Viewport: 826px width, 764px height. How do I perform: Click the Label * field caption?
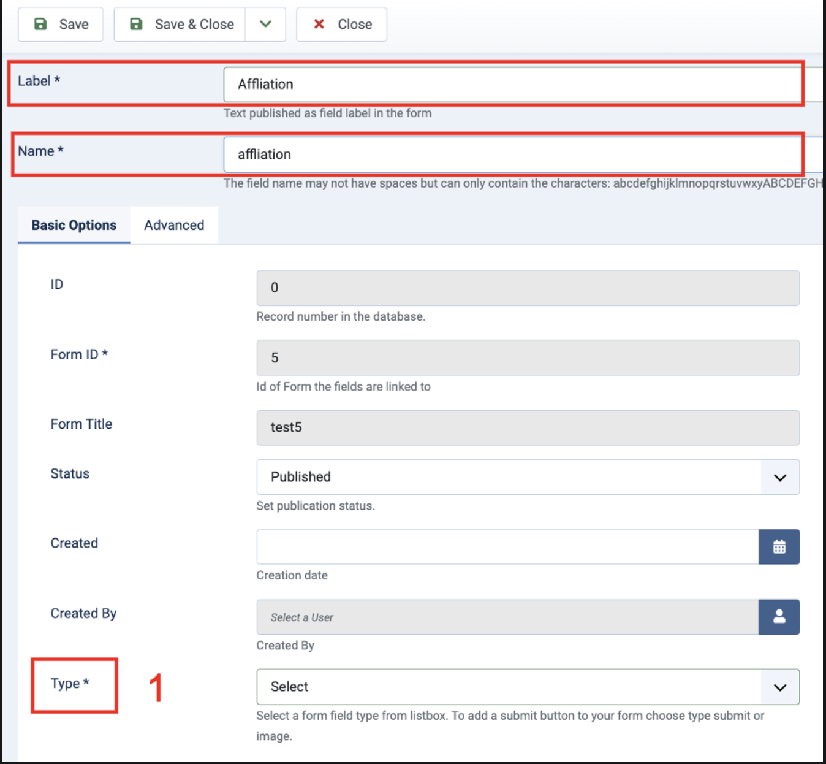click(x=39, y=81)
